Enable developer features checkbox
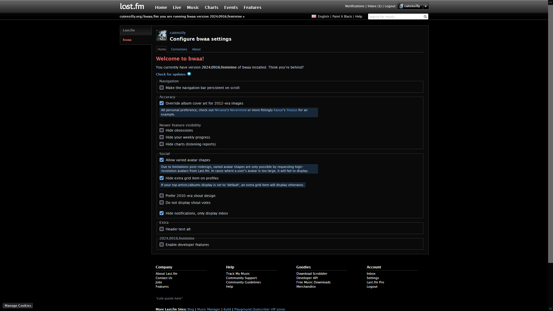 tap(162, 245)
